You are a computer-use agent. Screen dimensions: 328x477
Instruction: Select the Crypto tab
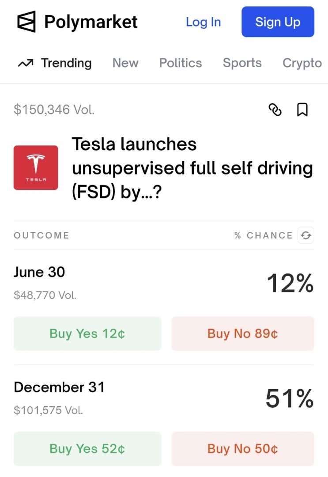tap(302, 63)
